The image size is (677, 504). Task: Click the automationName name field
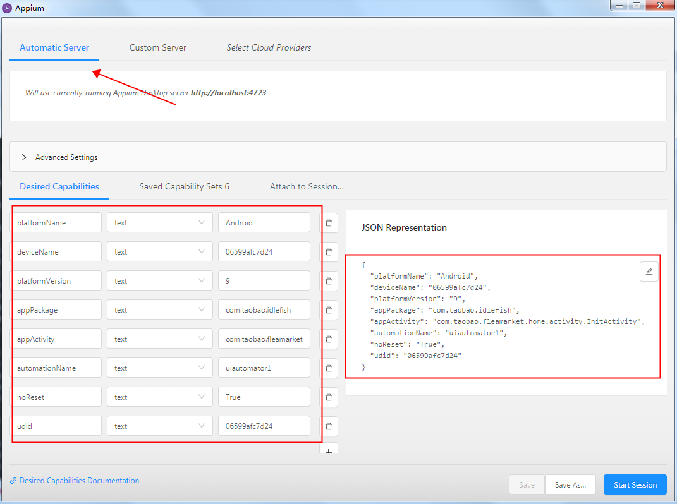point(56,368)
